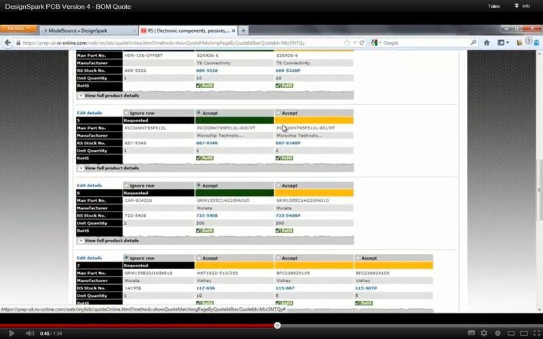Viewport: 543px width, 339px height.
Task: Switch to ModelSource DesignSpark tab
Action: click(x=89, y=31)
